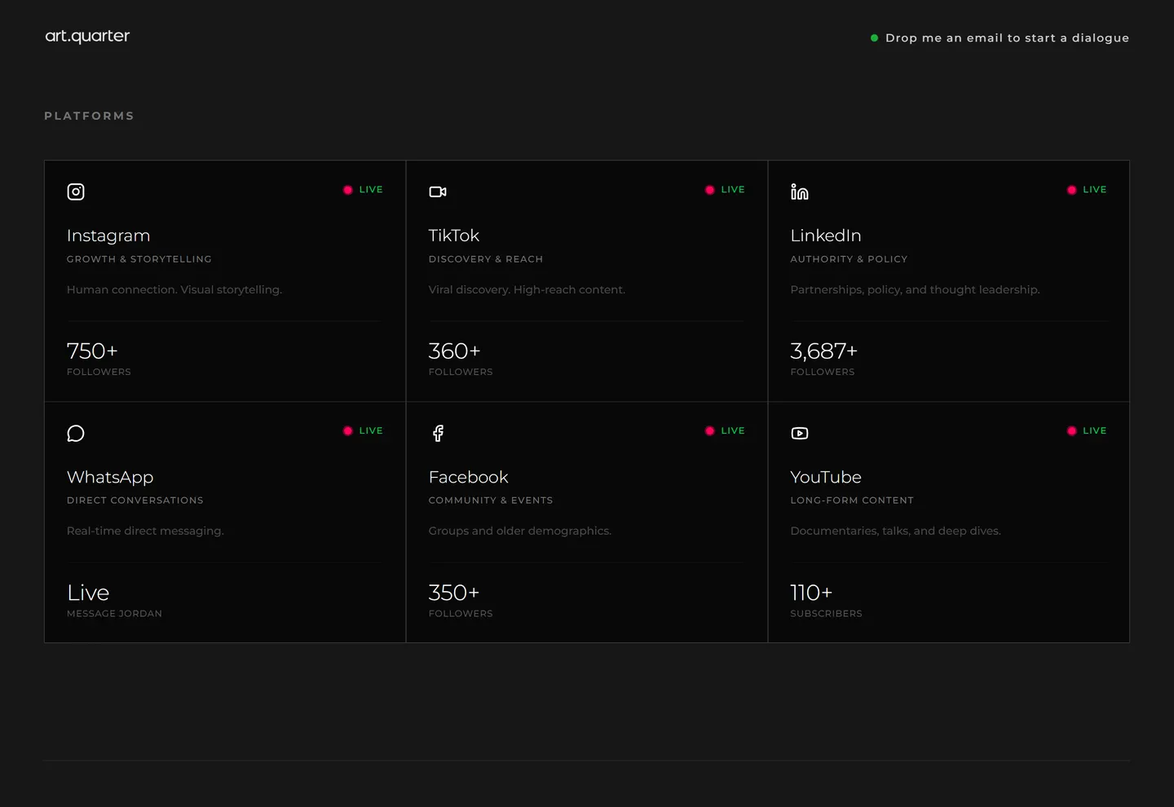Click Facebook's 350+ followers count

454,593
